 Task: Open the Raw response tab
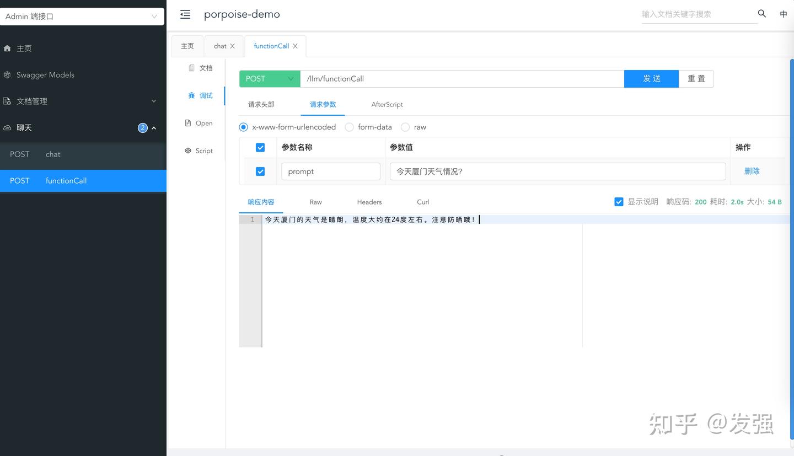click(315, 202)
